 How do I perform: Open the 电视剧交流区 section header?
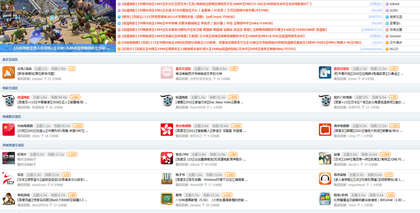click(x=12, y=117)
